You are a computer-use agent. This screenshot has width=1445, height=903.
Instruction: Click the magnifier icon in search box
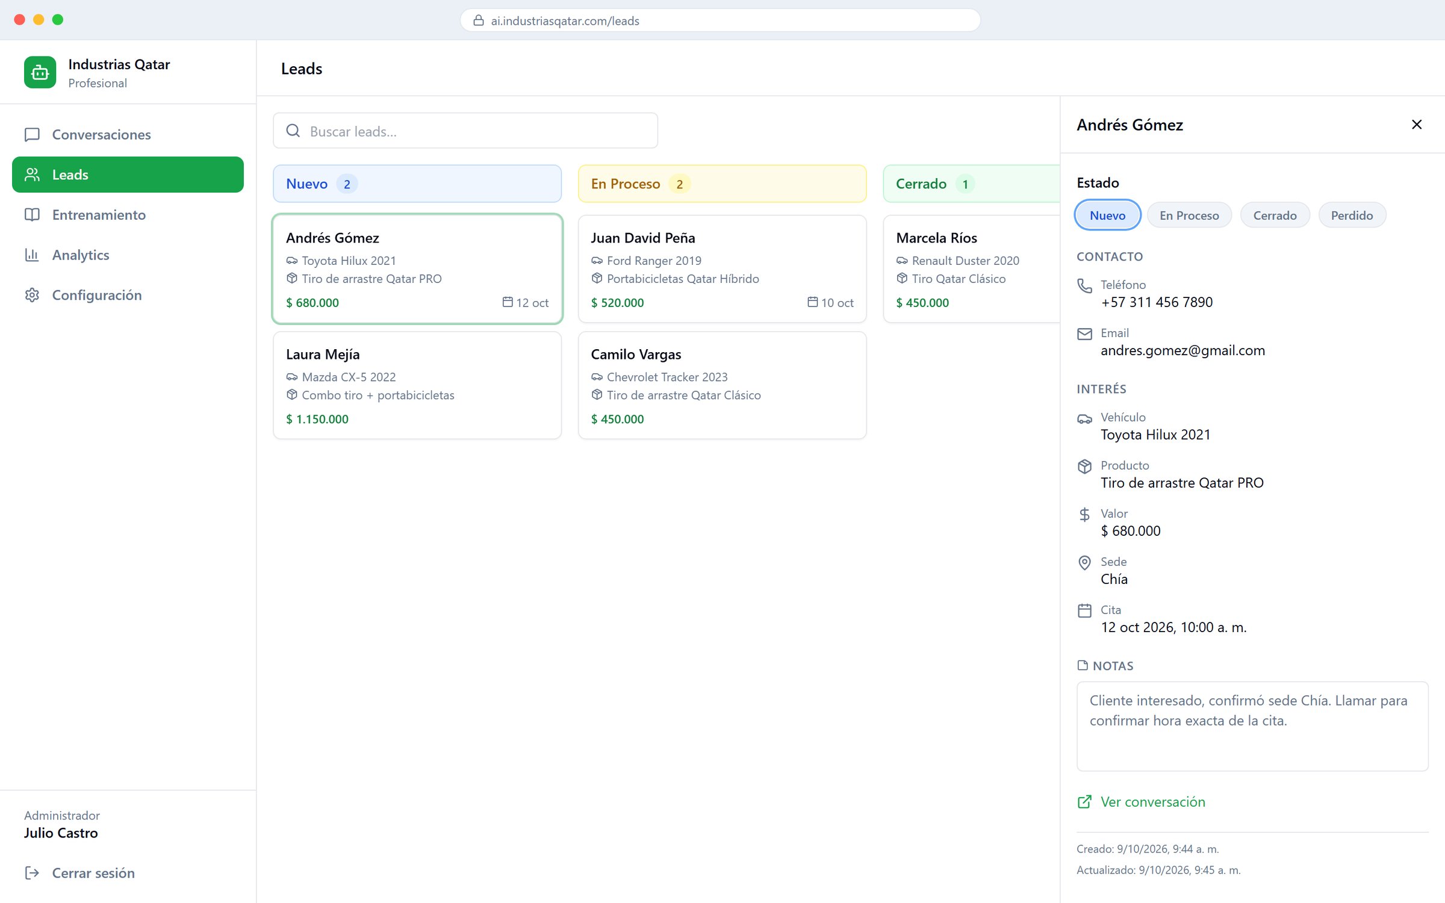[293, 131]
